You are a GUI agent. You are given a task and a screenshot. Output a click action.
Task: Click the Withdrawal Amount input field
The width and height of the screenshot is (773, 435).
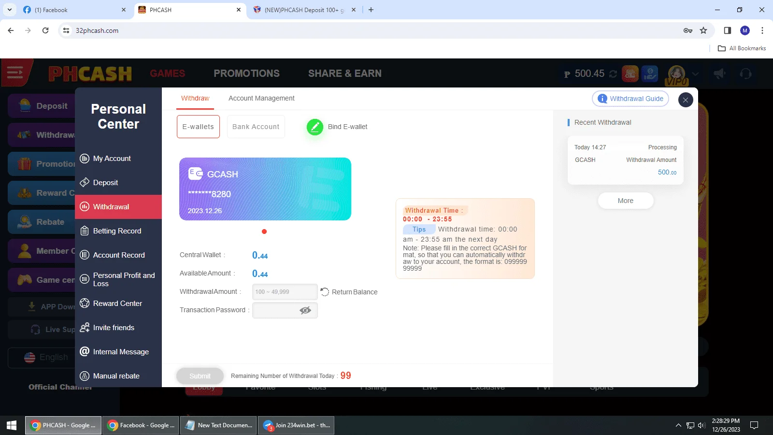[285, 292]
